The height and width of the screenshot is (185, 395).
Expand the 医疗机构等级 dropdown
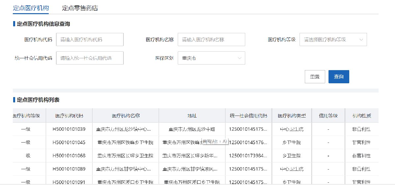point(329,40)
